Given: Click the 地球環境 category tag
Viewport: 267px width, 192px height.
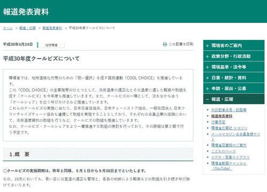Looking at the screenshot, I should tap(51, 45).
